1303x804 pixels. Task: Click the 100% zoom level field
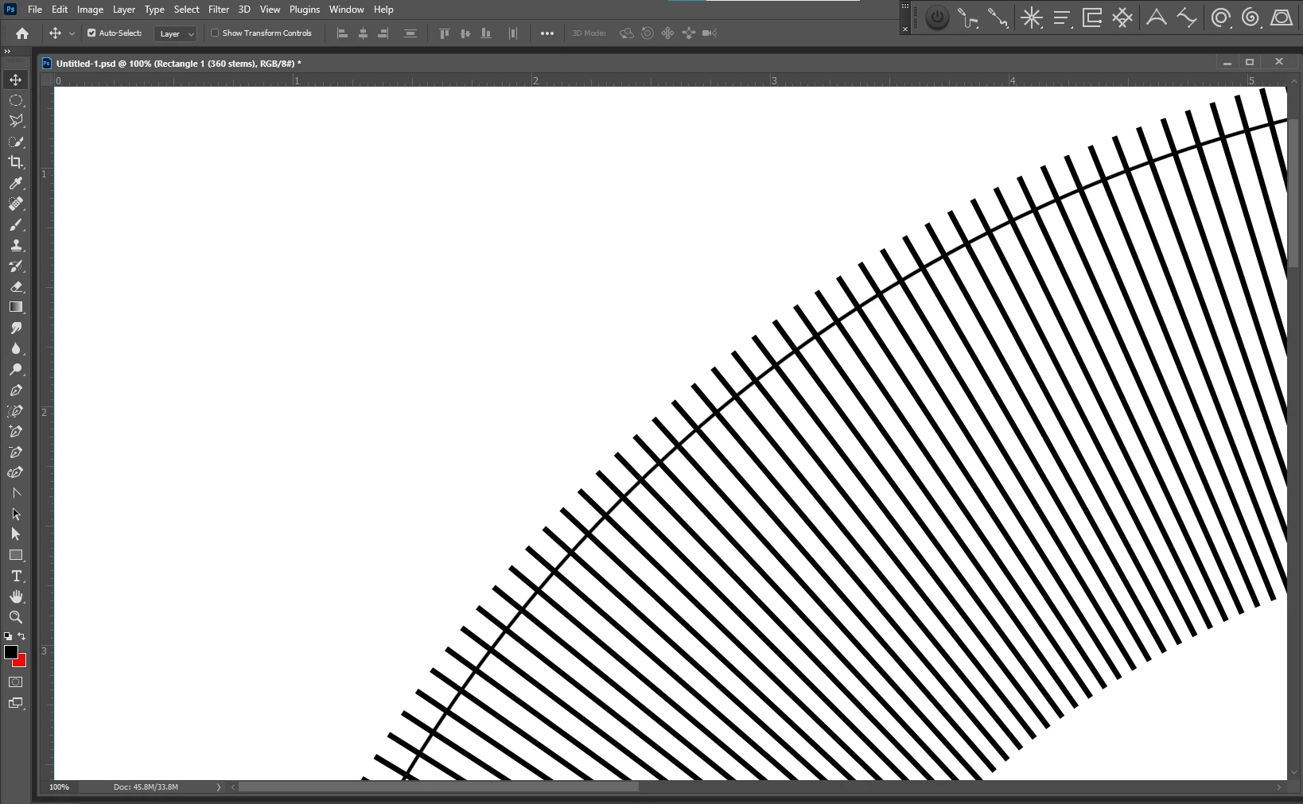point(59,787)
